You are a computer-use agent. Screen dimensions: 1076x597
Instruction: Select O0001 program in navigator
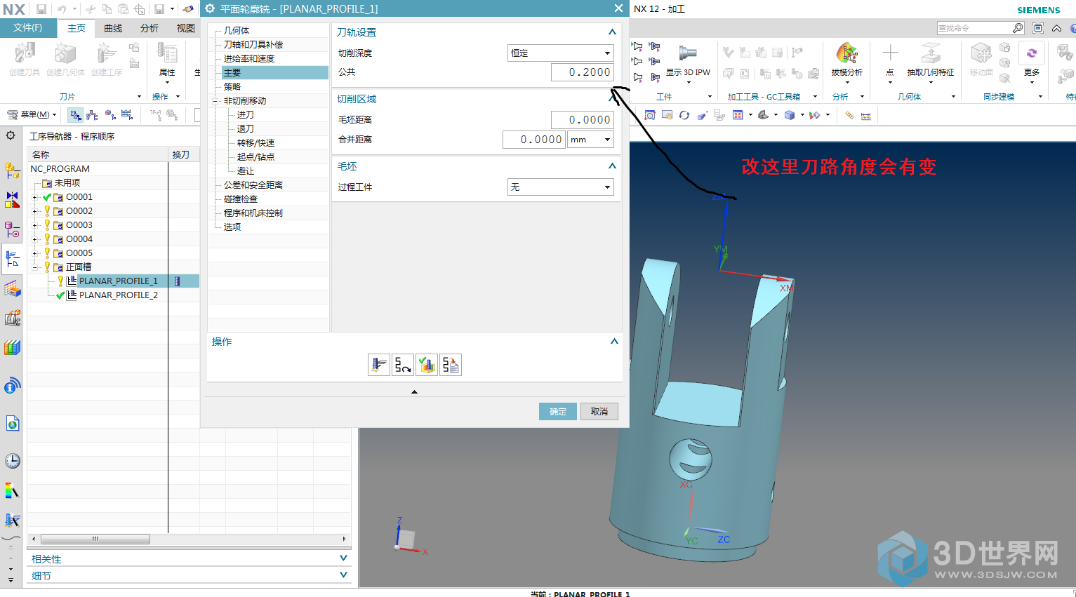(x=79, y=197)
